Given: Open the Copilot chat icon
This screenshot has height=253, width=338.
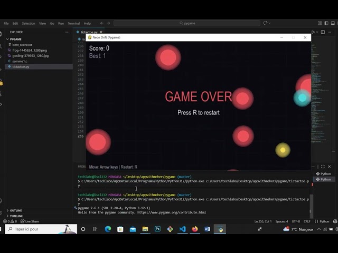Looking at the screenshot, I should pyautogui.click(x=265, y=23).
